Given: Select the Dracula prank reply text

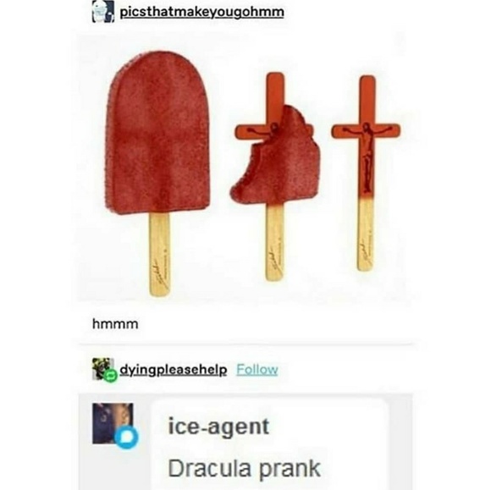Looking at the screenshot, I should pyautogui.click(x=245, y=468).
